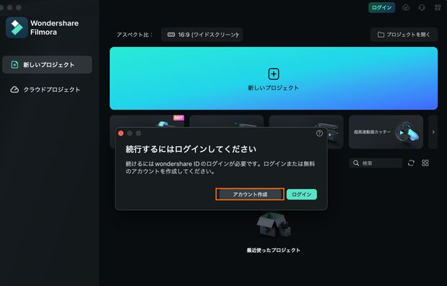Open the headset support icon
Viewport: 447px width, 286px height.
[422, 8]
